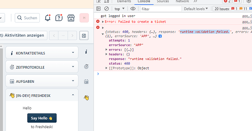Click the left sidebar scrollbar

click(x=1, y=88)
